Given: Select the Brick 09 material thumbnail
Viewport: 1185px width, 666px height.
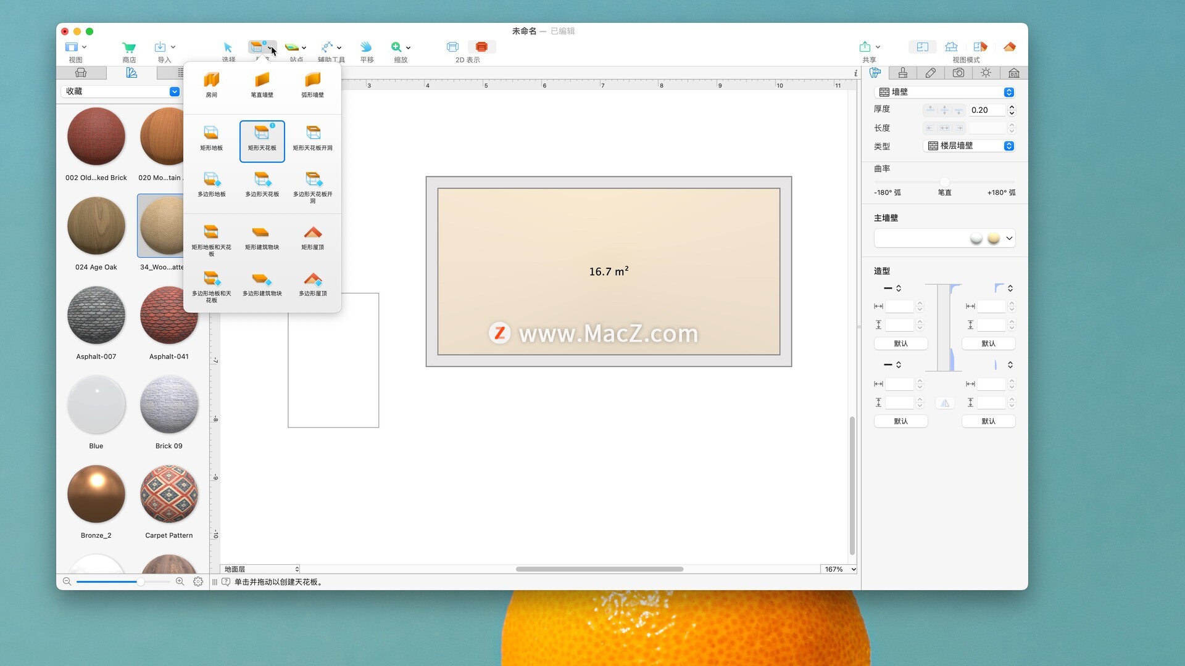Looking at the screenshot, I should [169, 405].
